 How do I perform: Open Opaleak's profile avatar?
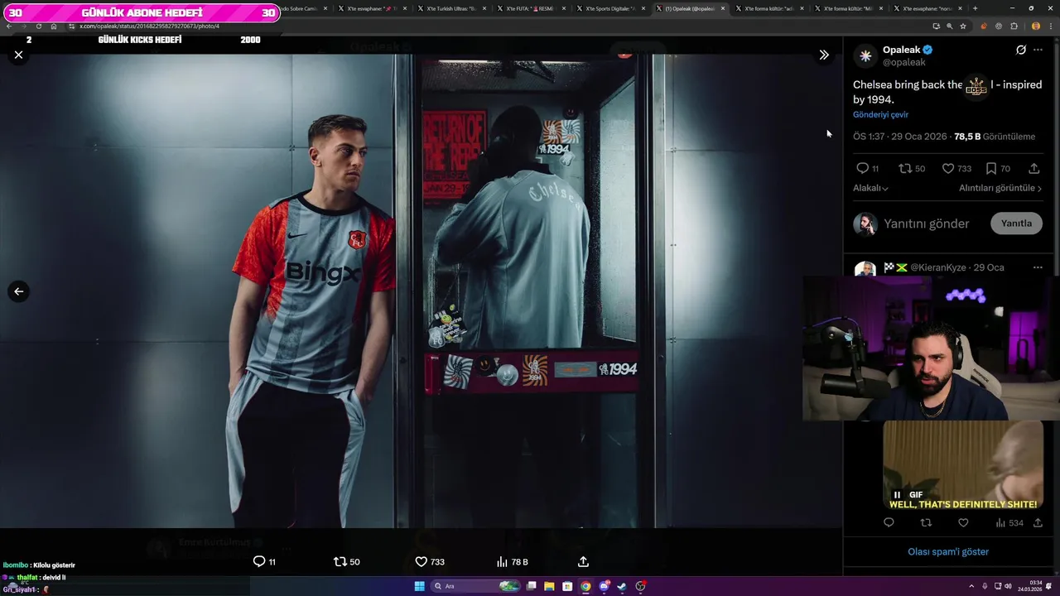(865, 55)
